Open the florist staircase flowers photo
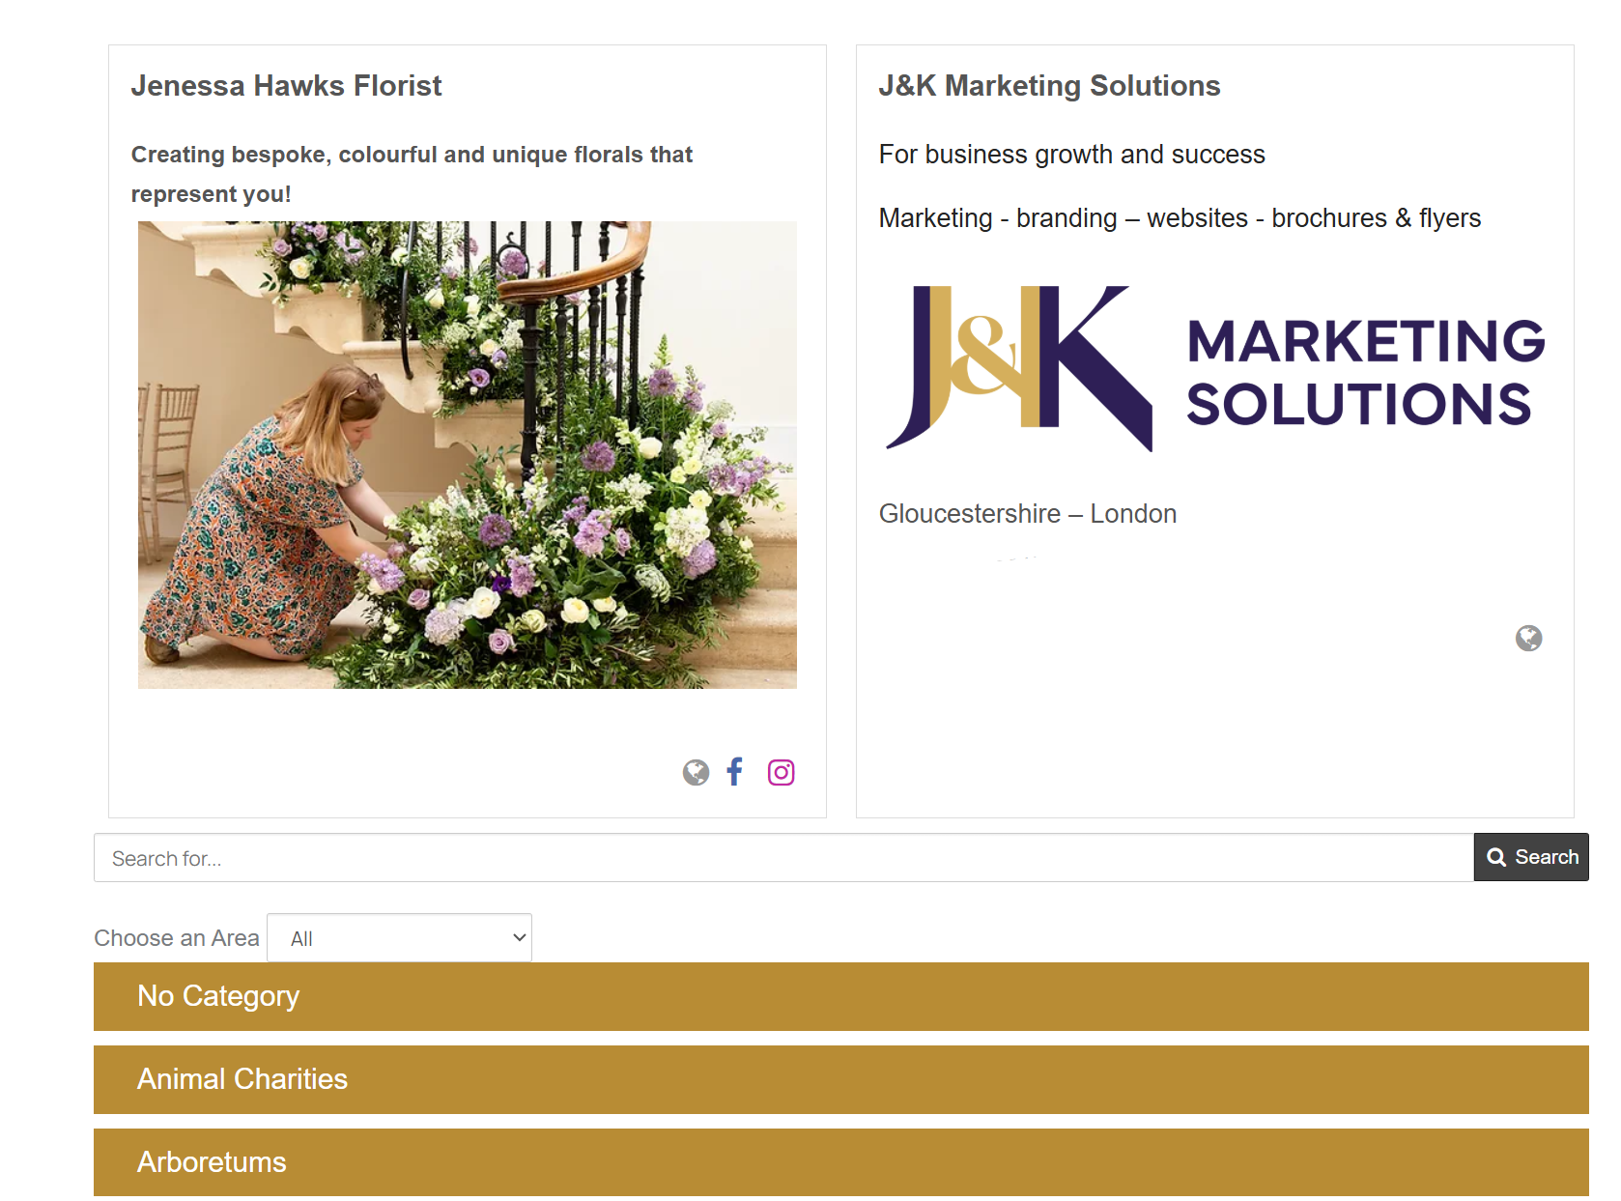1621x1201 pixels. click(x=468, y=455)
